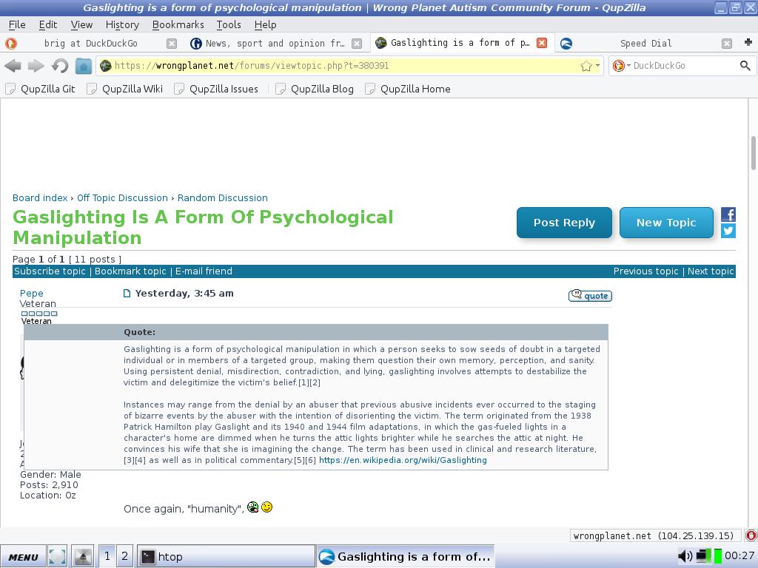Click the green topic title heading
Image resolution: width=758 pixels, height=568 pixels.
(x=203, y=228)
